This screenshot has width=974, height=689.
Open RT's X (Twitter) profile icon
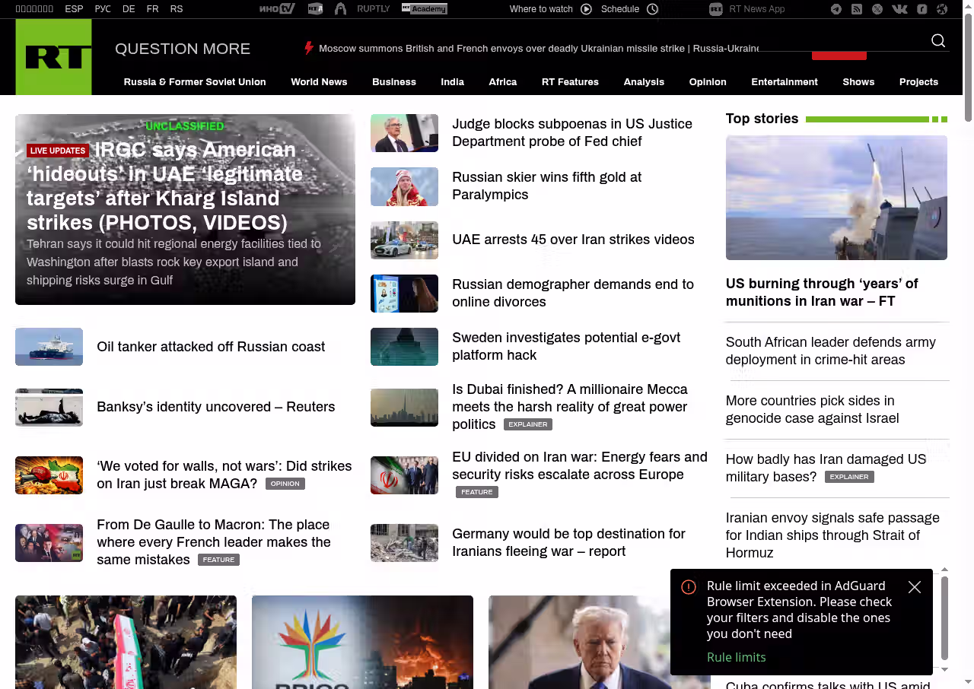point(877,9)
